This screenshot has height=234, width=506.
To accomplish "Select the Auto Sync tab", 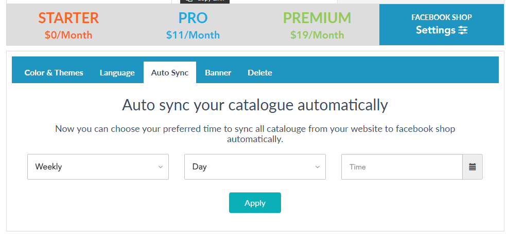I will click(170, 73).
